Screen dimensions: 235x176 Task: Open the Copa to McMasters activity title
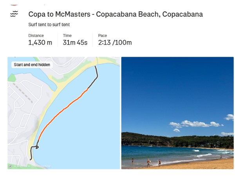click(116, 14)
